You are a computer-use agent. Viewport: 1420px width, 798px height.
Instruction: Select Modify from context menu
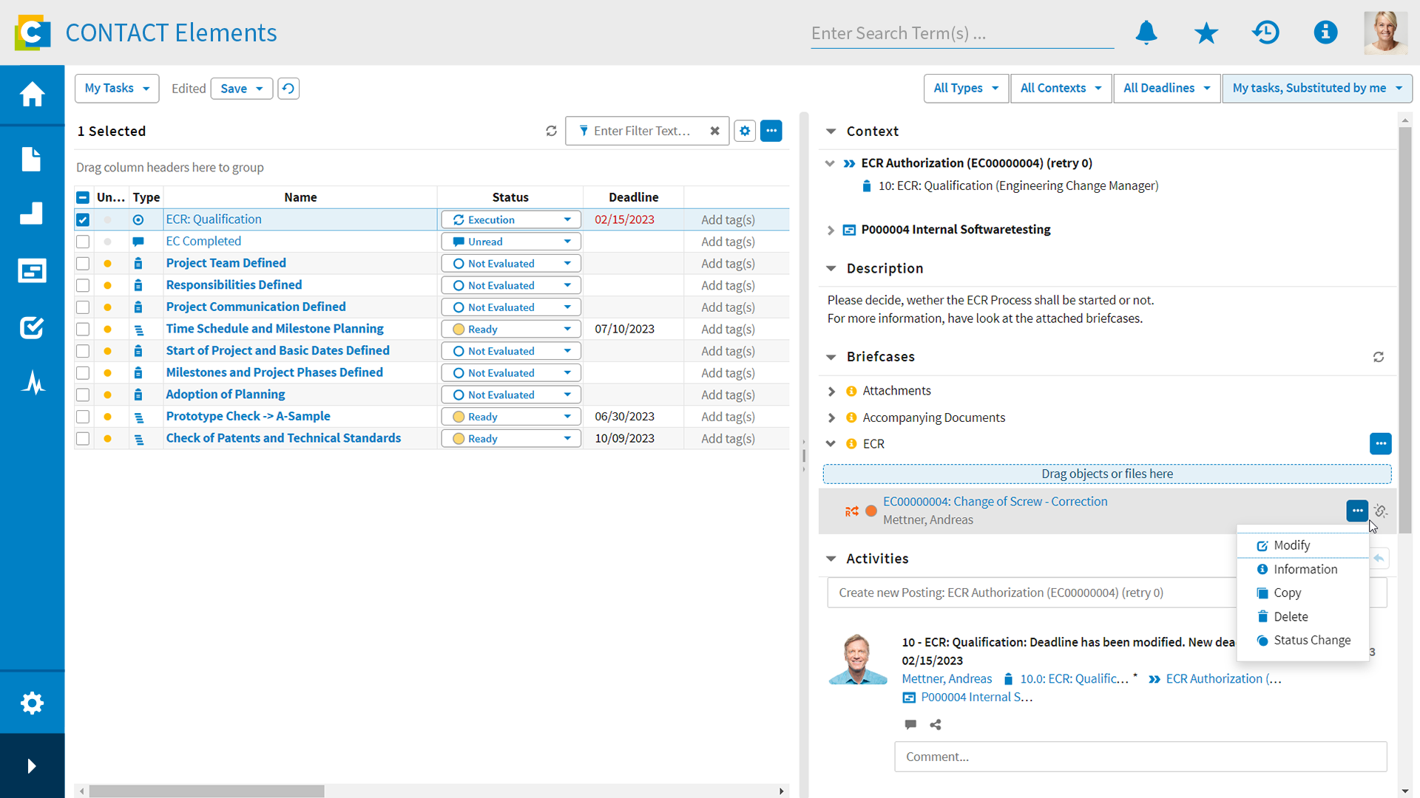[x=1303, y=545]
